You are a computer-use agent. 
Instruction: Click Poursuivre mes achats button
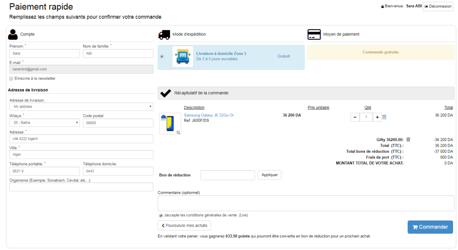(184, 225)
